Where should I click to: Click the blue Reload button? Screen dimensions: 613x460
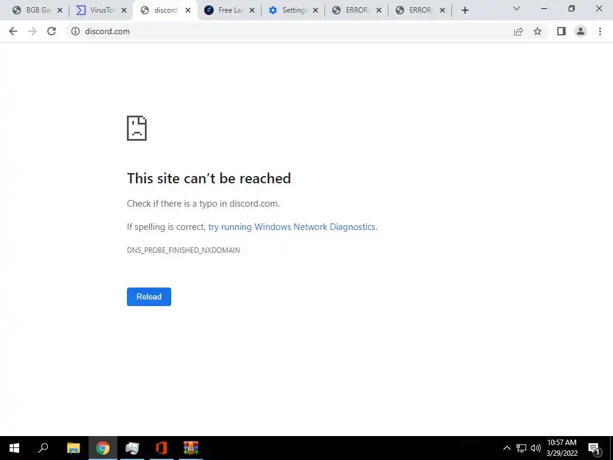pos(149,296)
